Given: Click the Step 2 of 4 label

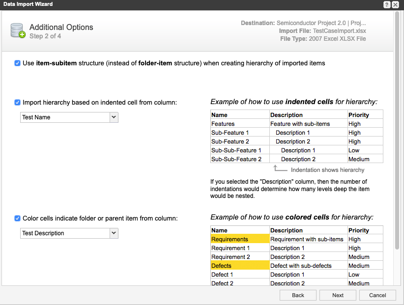Looking at the screenshot, I should click(x=45, y=36).
